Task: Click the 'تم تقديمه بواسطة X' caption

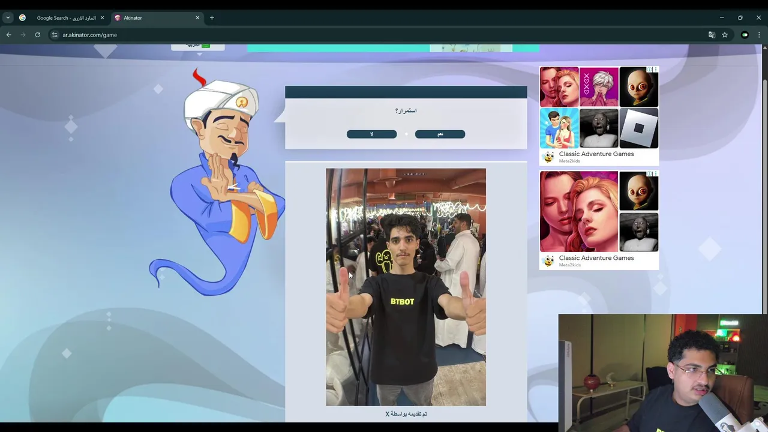Action: 406,414
